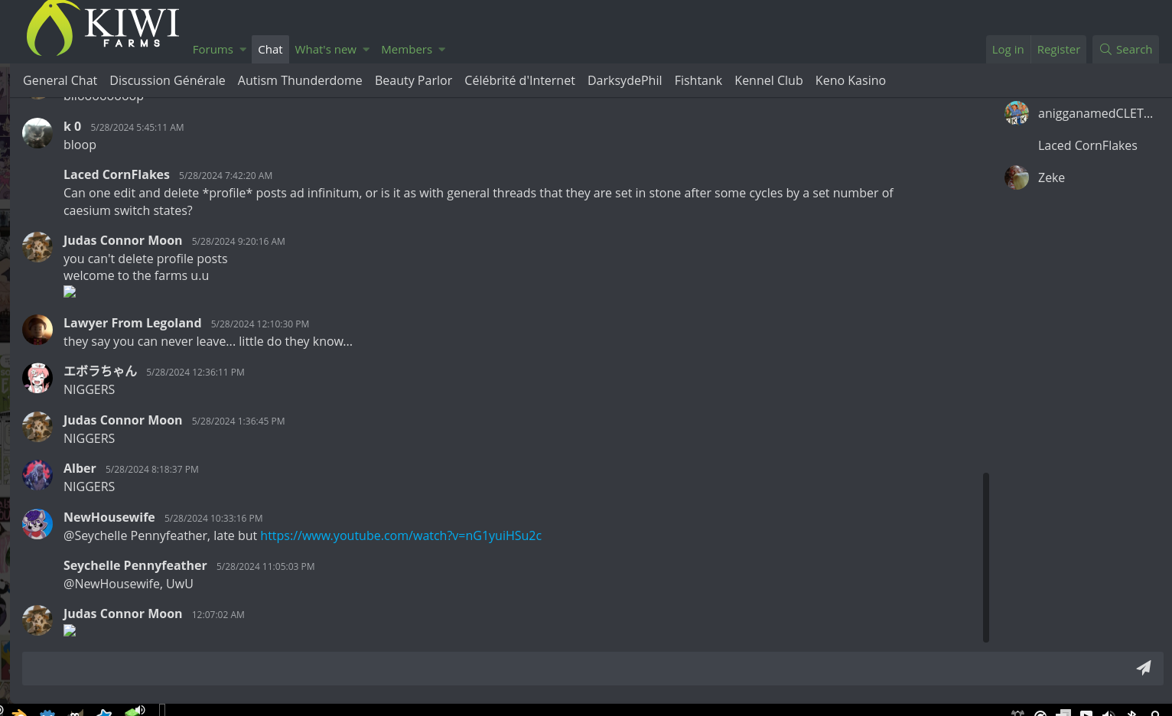Image resolution: width=1172 pixels, height=716 pixels.
Task: Open the Members dropdown arrow
Action: pos(442,50)
